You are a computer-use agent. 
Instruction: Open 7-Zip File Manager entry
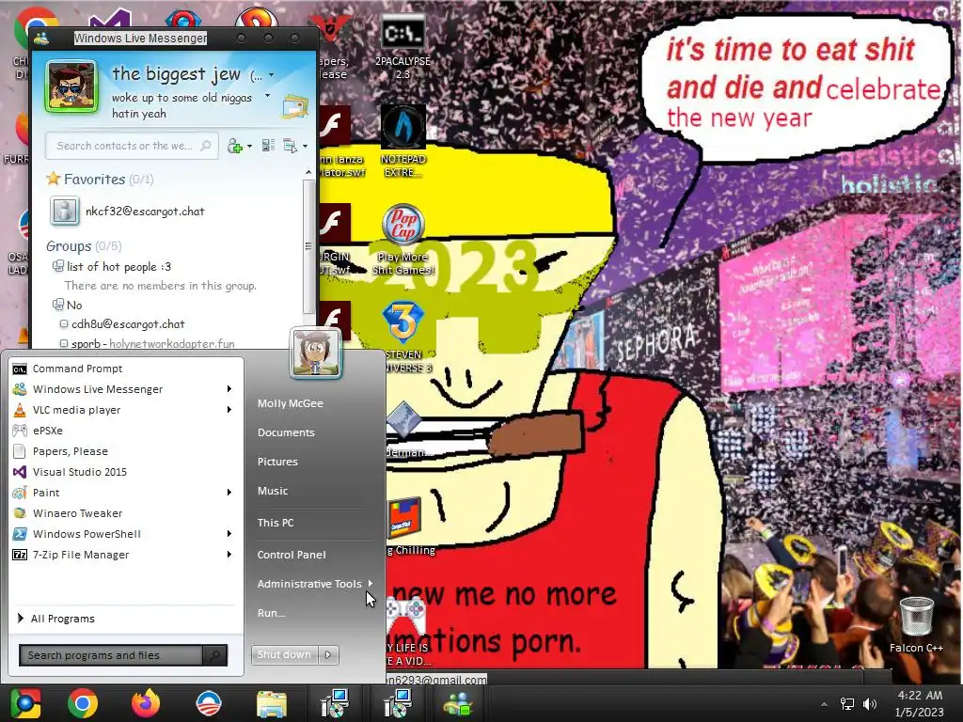coord(126,555)
